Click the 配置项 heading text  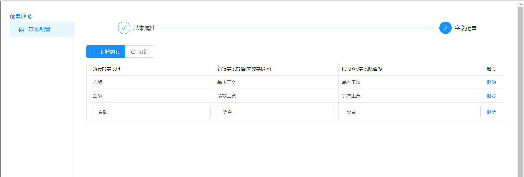[18, 16]
